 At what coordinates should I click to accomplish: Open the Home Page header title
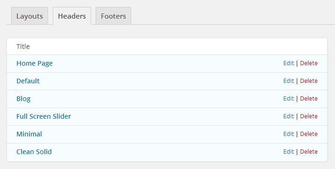[35, 63]
